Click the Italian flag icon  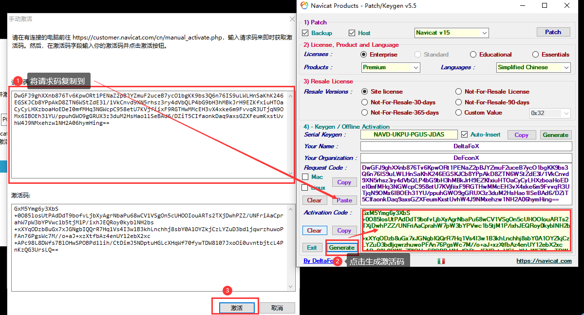441,261
